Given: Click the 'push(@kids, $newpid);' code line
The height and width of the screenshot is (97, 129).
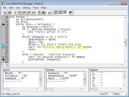Looking at the screenshot, I should tap(44, 59).
